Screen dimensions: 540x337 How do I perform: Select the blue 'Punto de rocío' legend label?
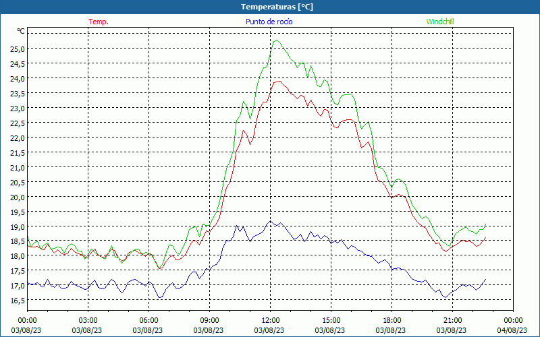tap(269, 22)
